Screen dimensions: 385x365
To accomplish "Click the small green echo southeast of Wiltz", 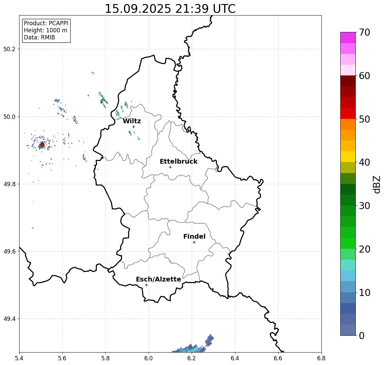I will tap(139, 139).
